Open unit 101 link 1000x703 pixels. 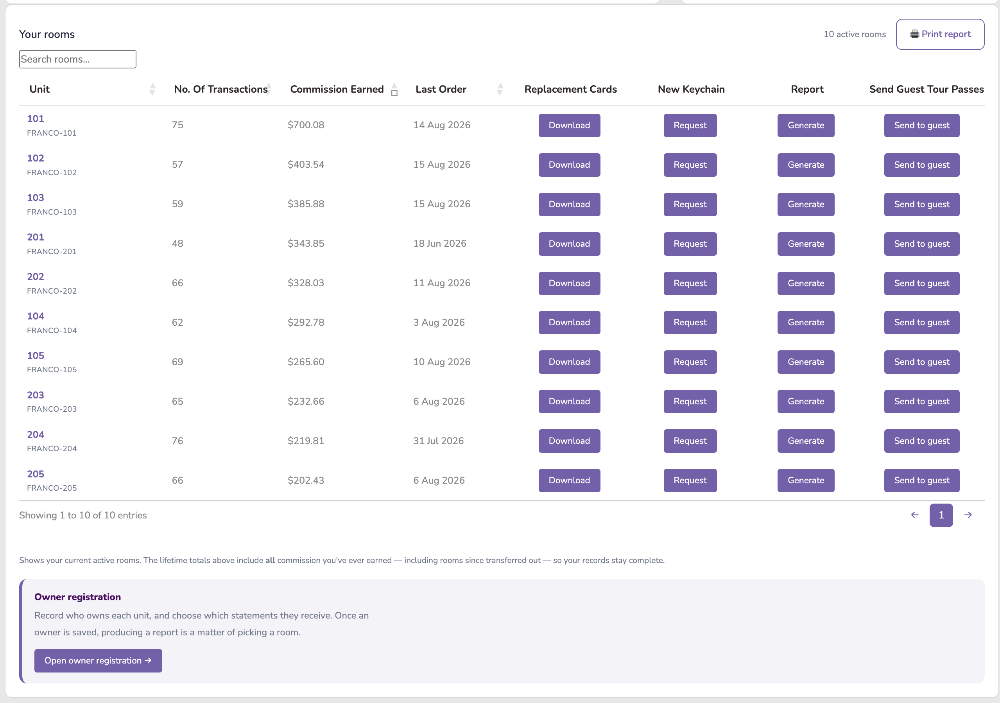coord(35,118)
